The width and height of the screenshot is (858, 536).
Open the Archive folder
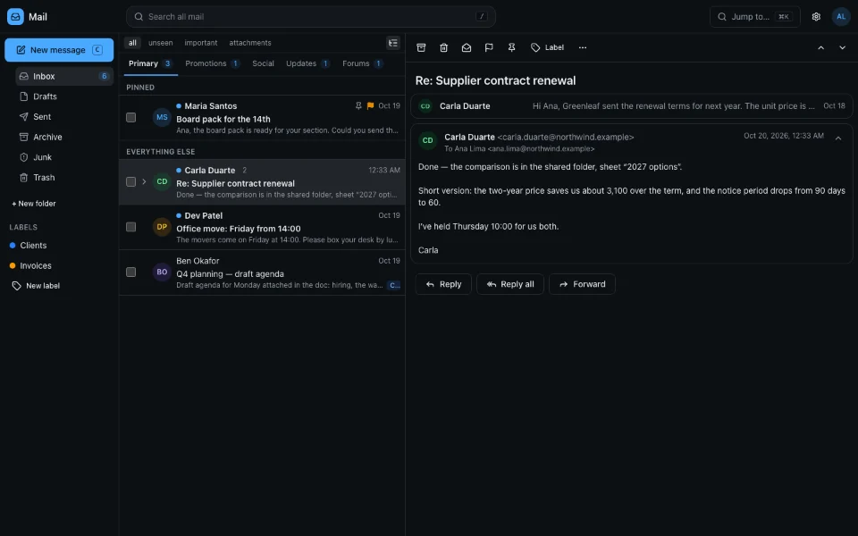[x=64, y=137]
